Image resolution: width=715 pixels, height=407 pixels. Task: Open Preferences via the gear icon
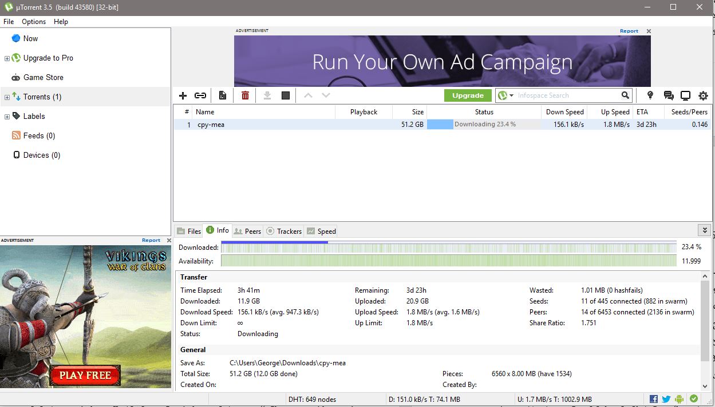pos(703,95)
